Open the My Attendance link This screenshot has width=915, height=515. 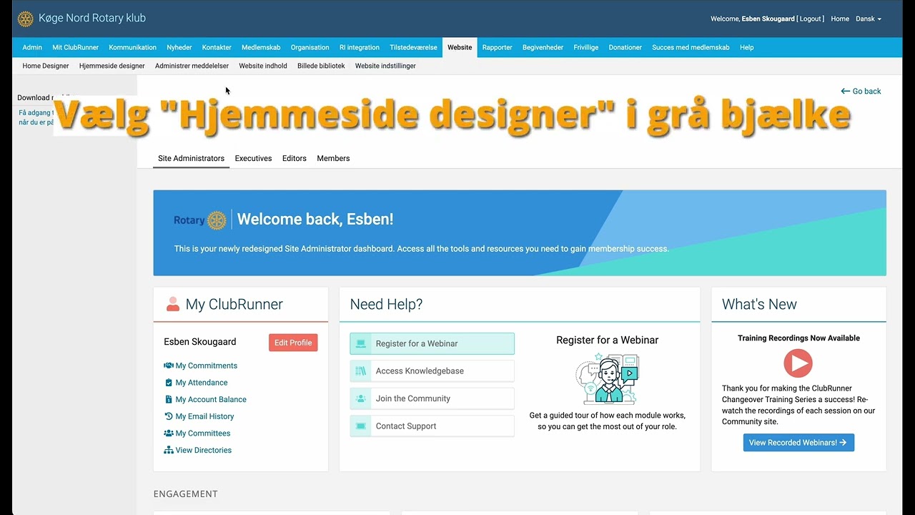pyautogui.click(x=202, y=383)
